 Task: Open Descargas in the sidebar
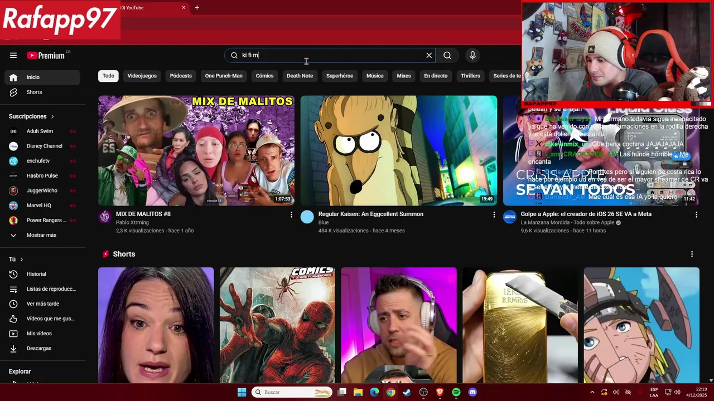42,348
